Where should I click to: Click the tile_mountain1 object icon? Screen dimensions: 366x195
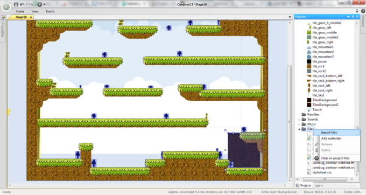pyautogui.click(x=309, y=47)
